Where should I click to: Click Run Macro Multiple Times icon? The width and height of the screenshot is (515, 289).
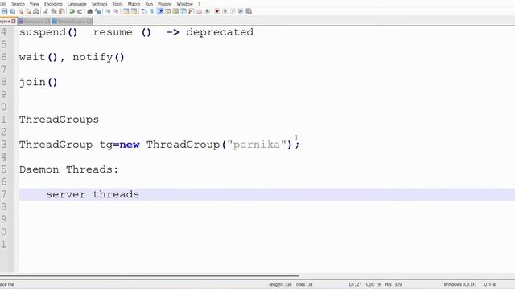[x=241, y=11]
